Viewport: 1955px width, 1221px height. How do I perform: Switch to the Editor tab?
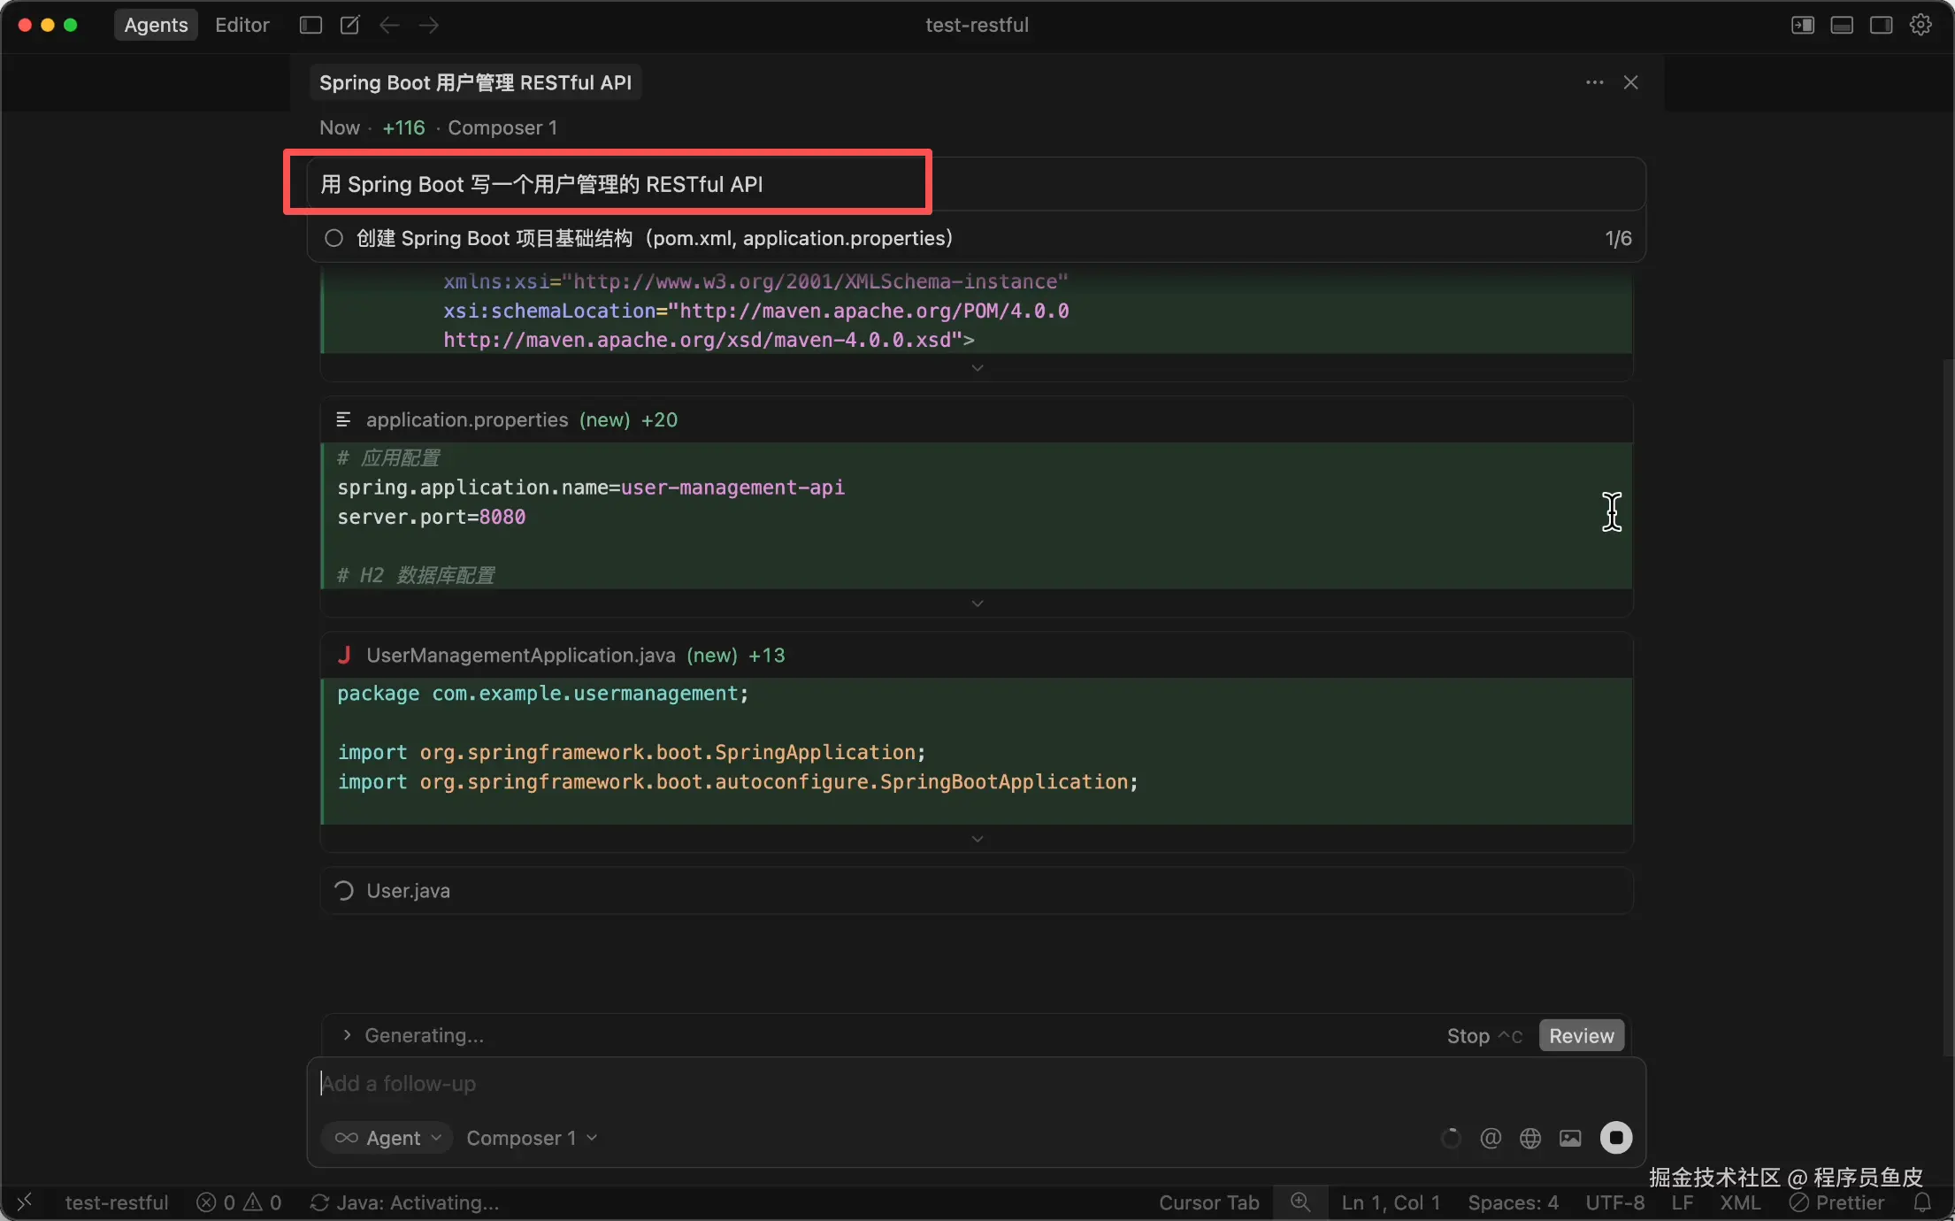pos(241,25)
